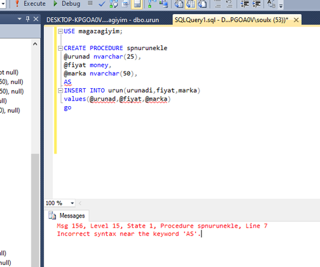Specify values for template parameters icon
The image size is (320, 267).
pyautogui.click(x=271, y=4)
